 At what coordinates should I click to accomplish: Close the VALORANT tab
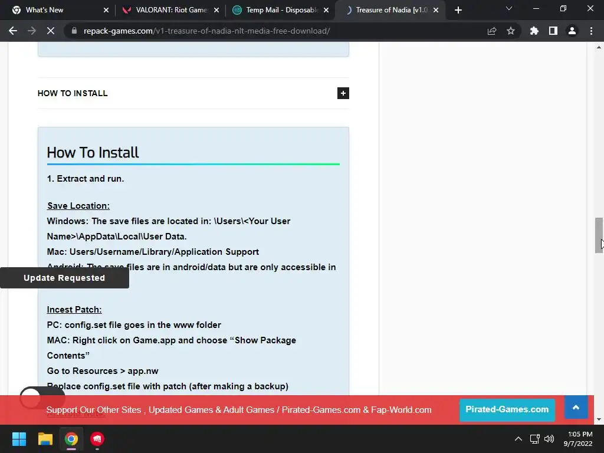pos(216,10)
